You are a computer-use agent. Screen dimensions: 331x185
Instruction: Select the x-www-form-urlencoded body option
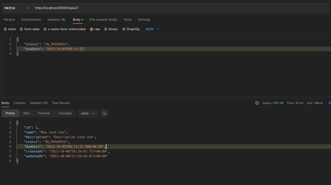point(65,29)
